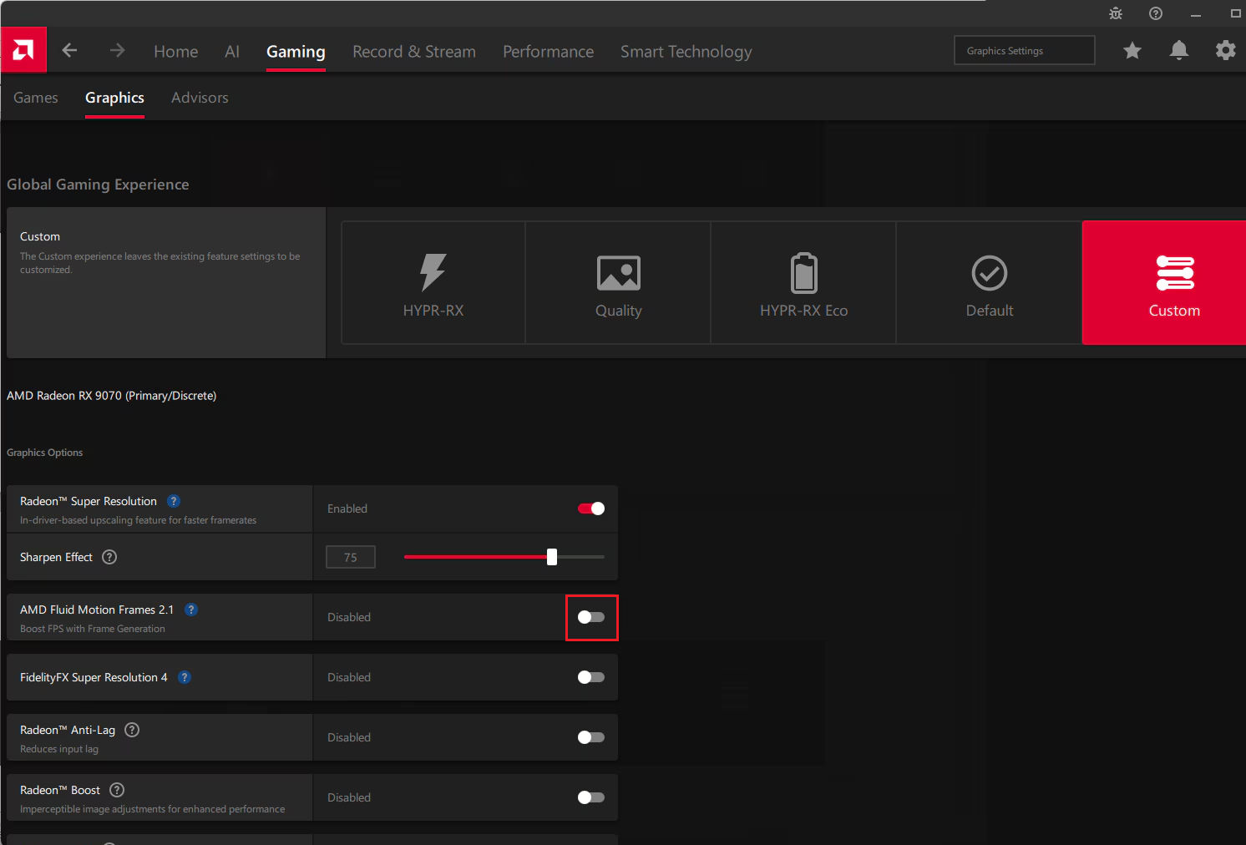Open notifications bell icon
This screenshot has width=1246, height=845.
point(1179,51)
